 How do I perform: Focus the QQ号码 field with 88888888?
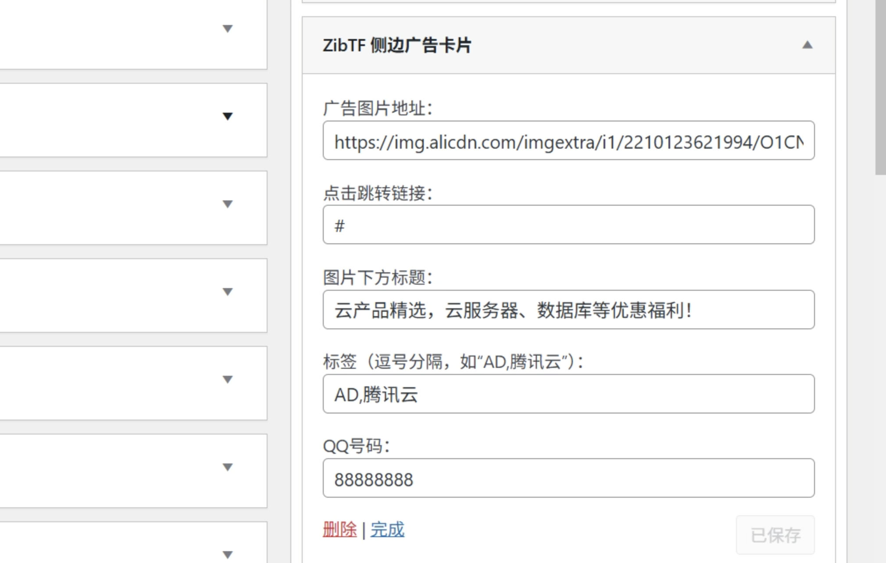click(x=568, y=478)
